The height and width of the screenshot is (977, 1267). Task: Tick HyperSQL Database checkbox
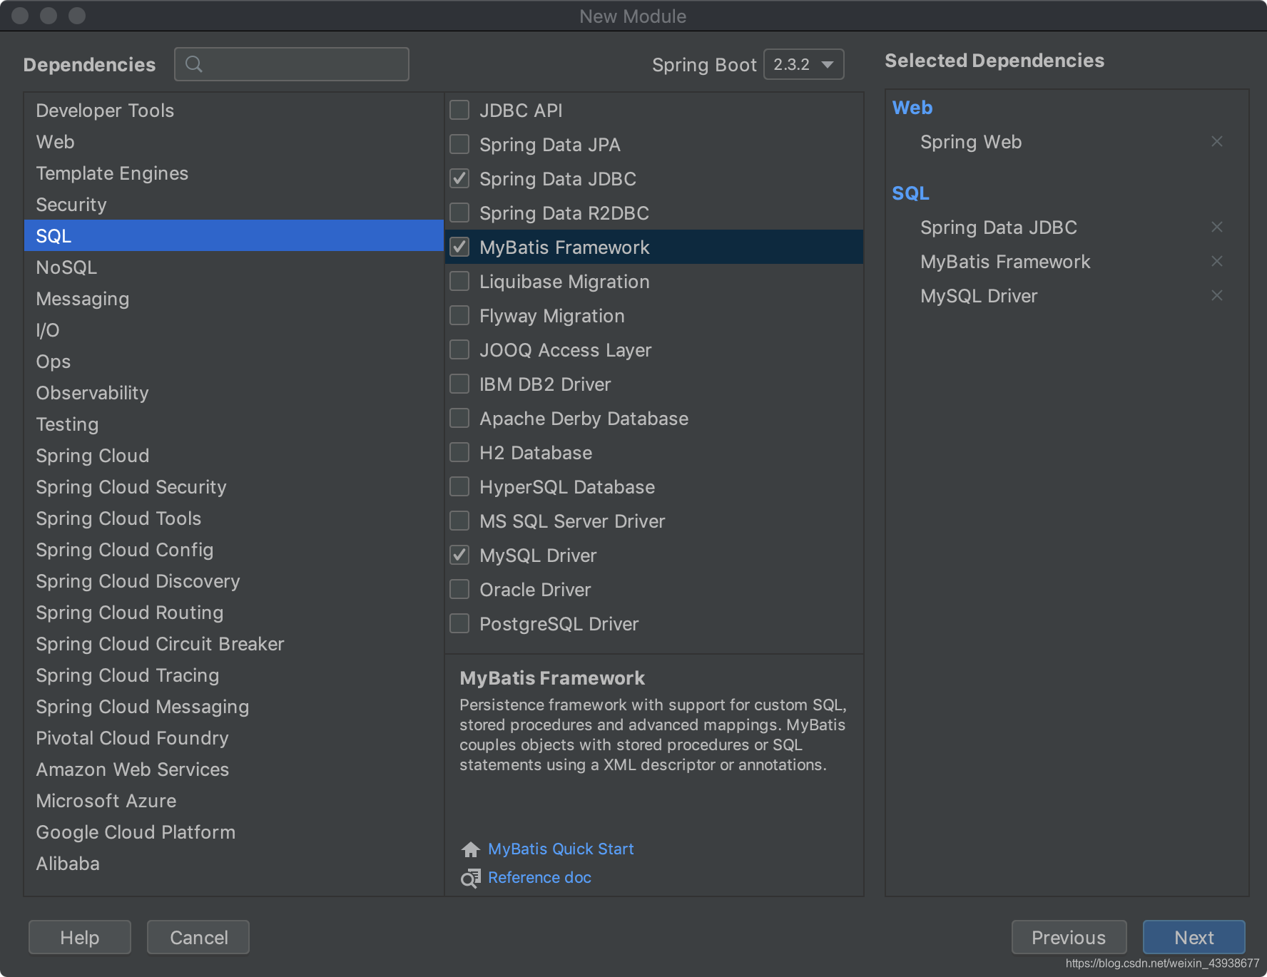pos(459,486)
